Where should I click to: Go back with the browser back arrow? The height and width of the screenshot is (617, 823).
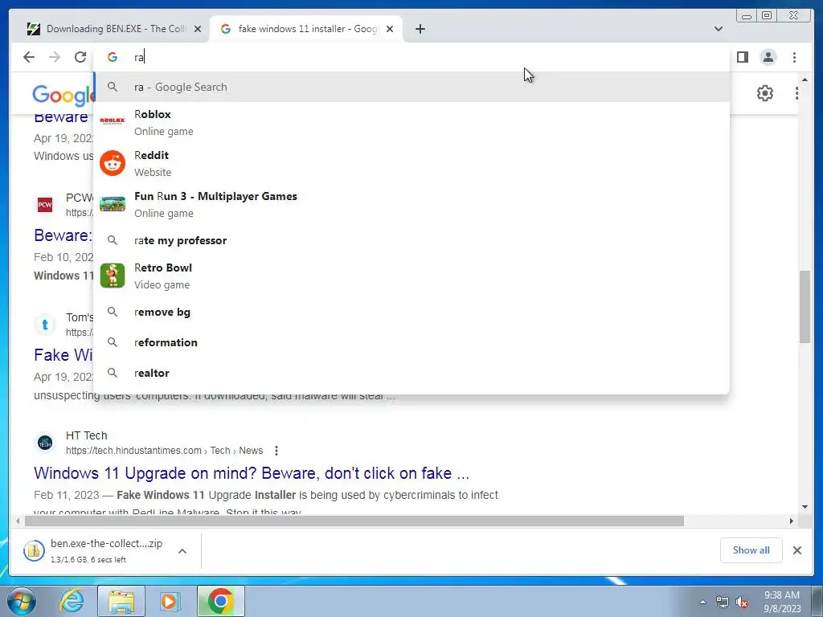point(29,57)
